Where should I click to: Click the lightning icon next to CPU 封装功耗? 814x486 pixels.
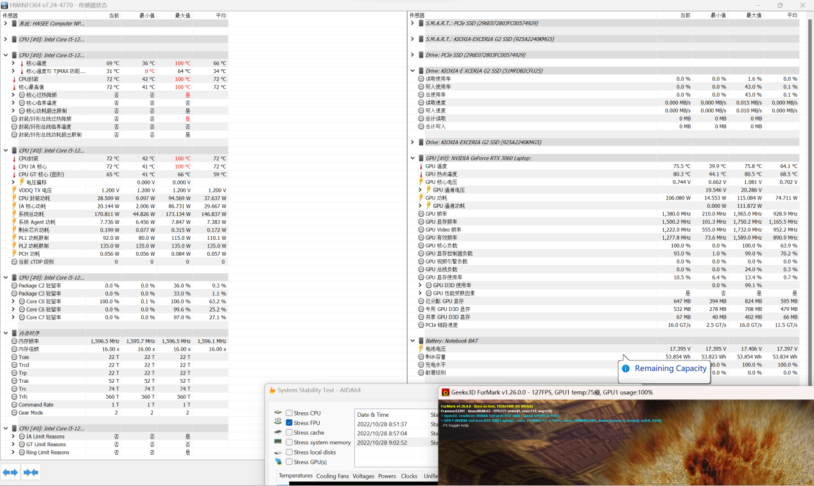pyautogui.click(x=14, y=198)
